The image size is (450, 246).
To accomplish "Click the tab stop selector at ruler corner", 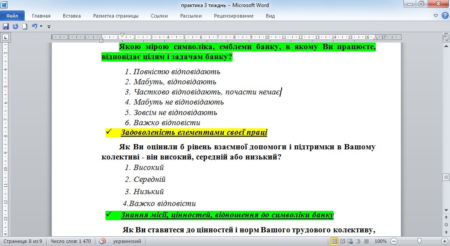I will tap(5, 37).
